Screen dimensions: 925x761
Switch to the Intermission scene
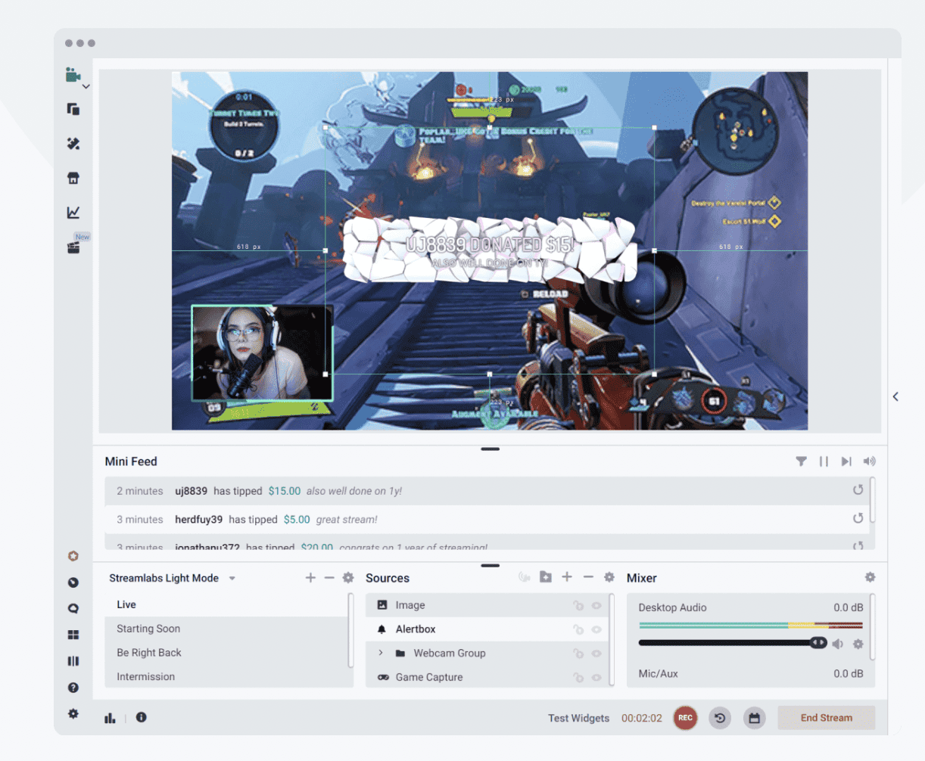(145, 677)
